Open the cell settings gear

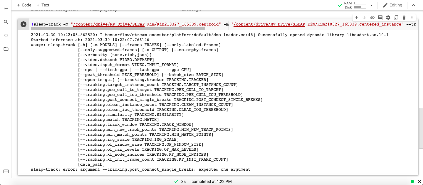pos(388,18)
